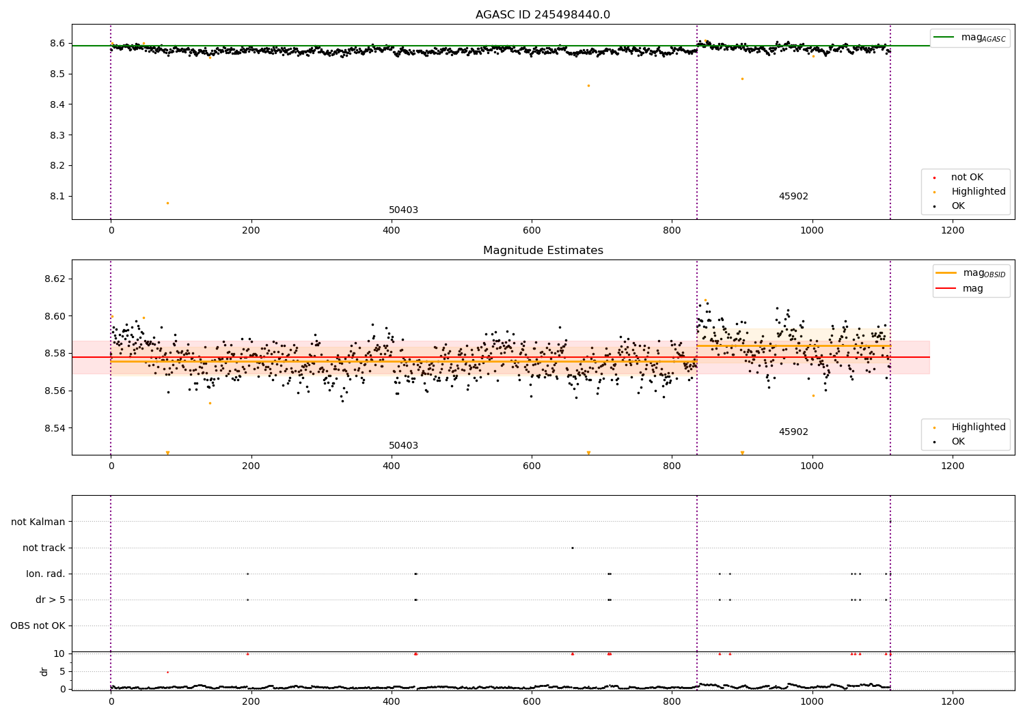Click the red line sample next to 'mag' legend
Image resolution: width=1025 pixels, height=717 pixels.
pos(946,289)
